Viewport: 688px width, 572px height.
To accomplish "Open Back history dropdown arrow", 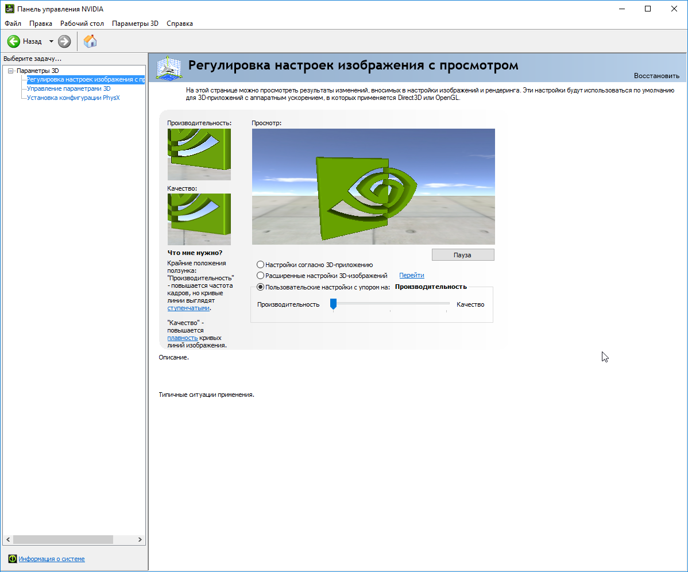I will pos(51,41).
